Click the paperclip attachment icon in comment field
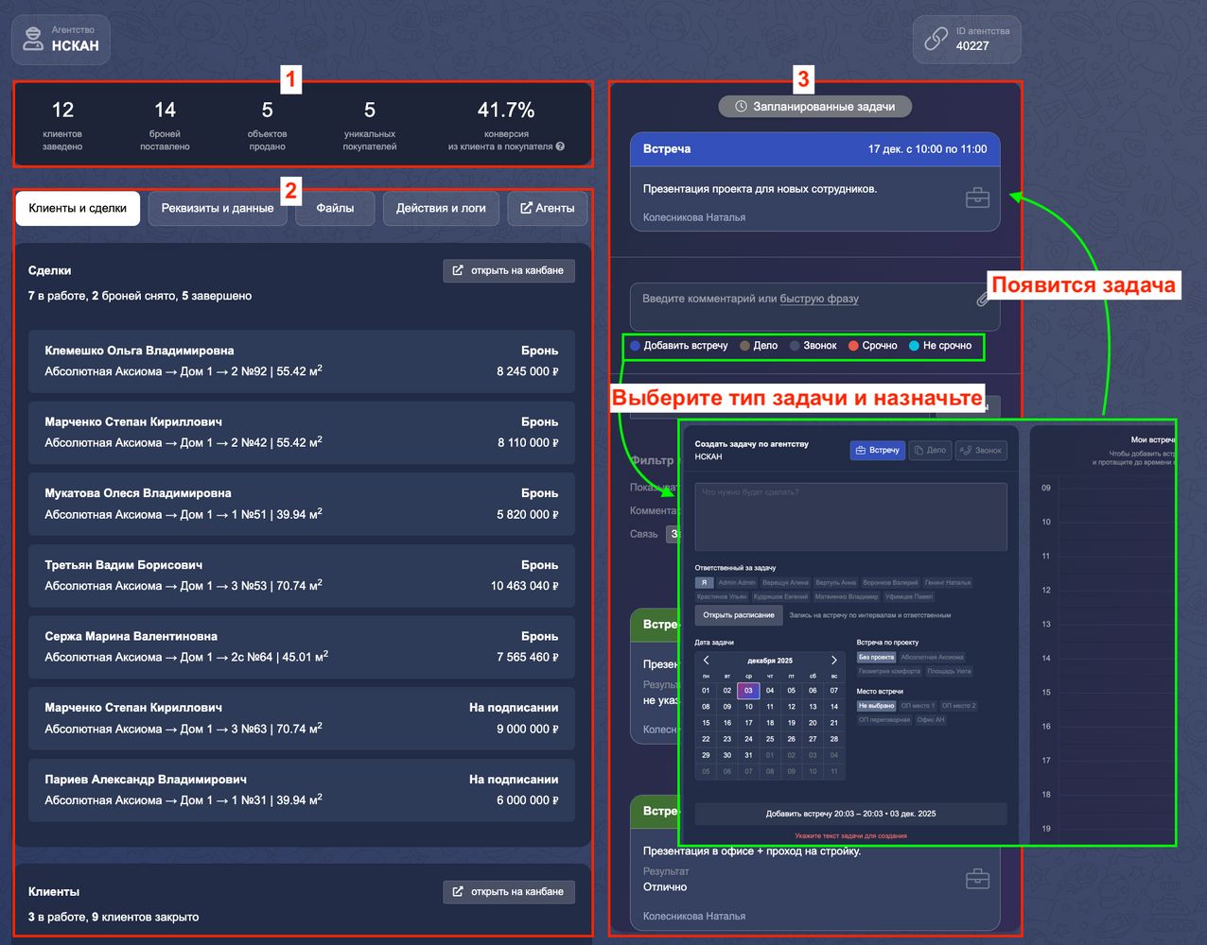This screenshot has width=1207, height=945. click(x=983, y=300)
